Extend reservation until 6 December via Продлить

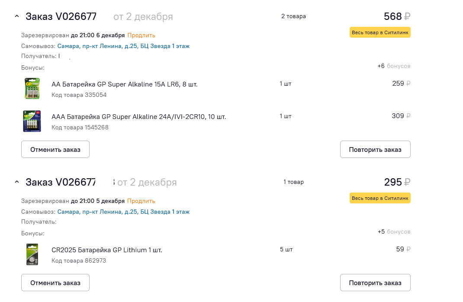[141, 35]
